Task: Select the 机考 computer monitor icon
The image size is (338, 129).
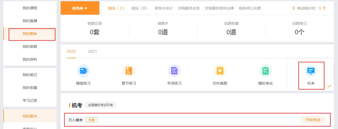Action: tap(311, 71)
